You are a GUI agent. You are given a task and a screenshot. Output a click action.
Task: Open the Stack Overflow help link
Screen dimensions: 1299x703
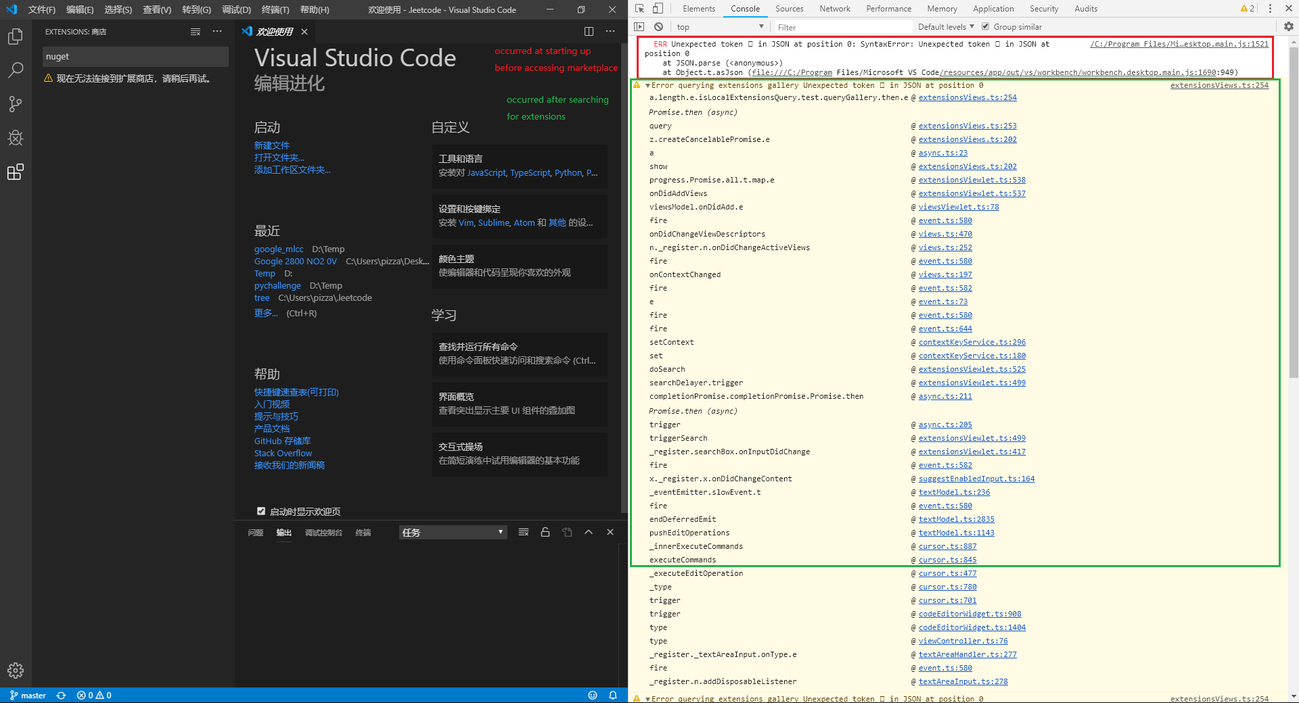click(x=283, y=453)
